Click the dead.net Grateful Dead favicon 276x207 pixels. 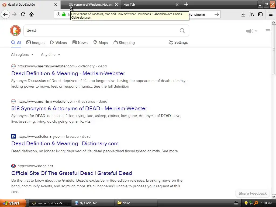click(x=13, y=166)
